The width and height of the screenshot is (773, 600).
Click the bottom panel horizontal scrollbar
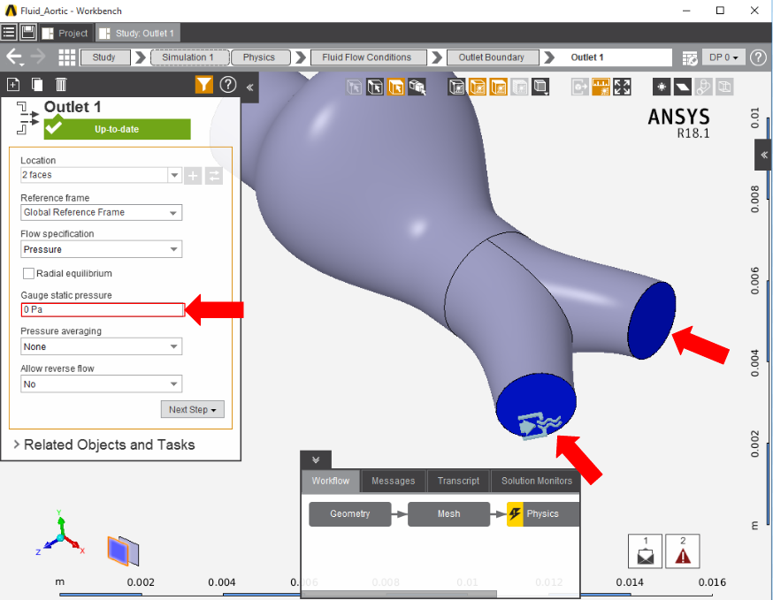tap(399, 594)
